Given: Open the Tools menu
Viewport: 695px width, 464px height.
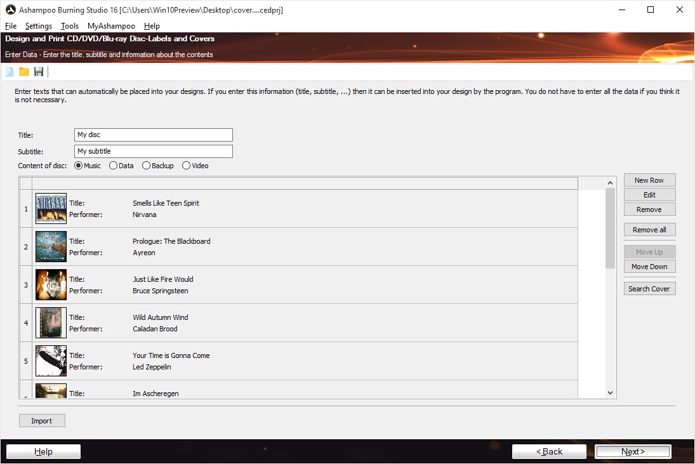Looking at the screenshot, I should [70, 26].
